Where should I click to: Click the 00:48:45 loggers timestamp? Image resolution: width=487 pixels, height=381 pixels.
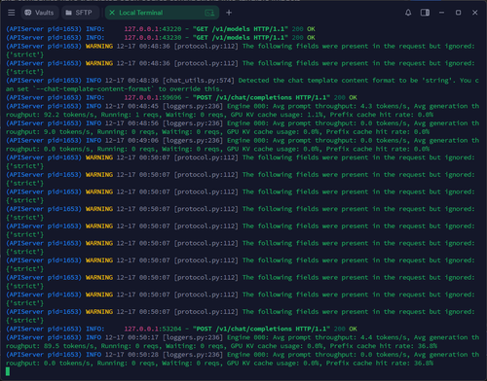tap(143, 106)
